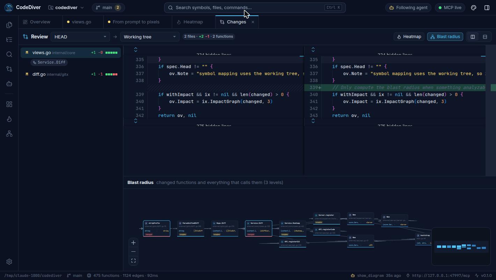Open the codediver project switcher
This screenshot has height=280, width=496.
tap(66, 8)
